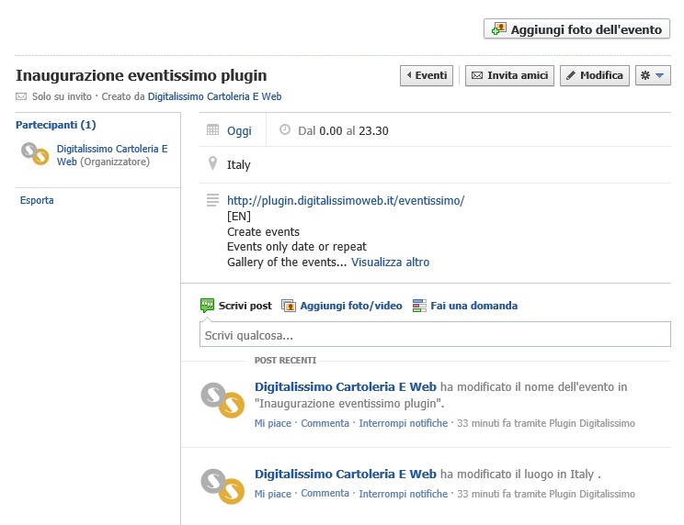Viewport: 684px width, 525px height.
Task: Expand description with Visualizza altro
Action: pos(391,262)
